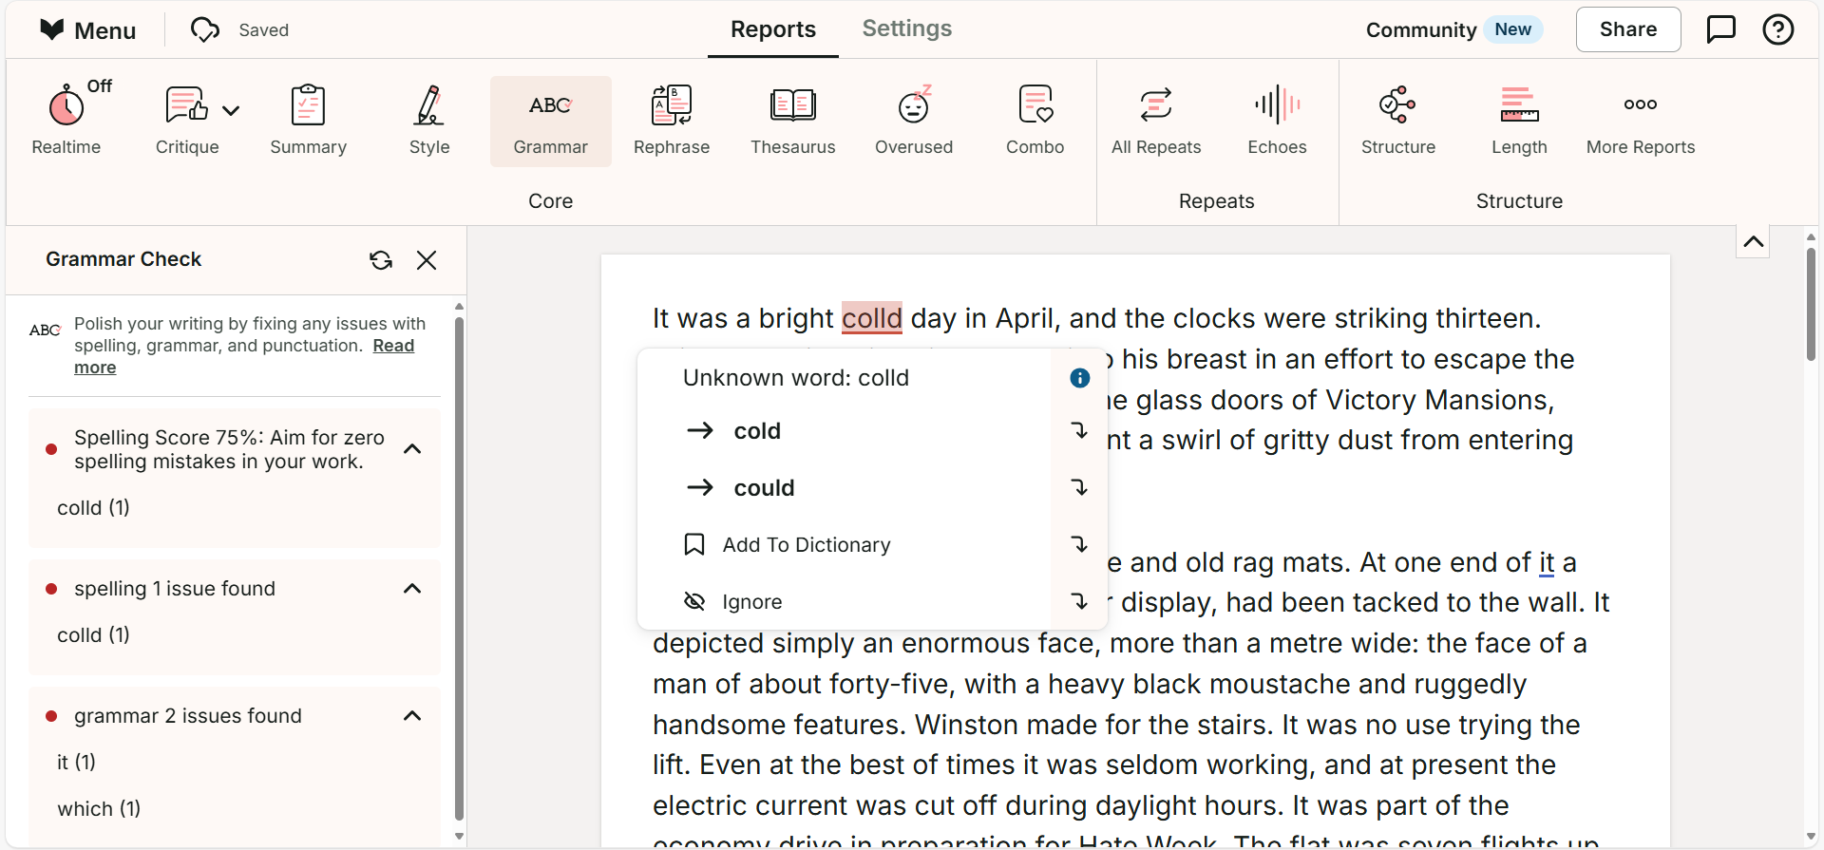This screenshot has width=1824, height=850.
Task: Run the Style report
Action: coord(429,121)
